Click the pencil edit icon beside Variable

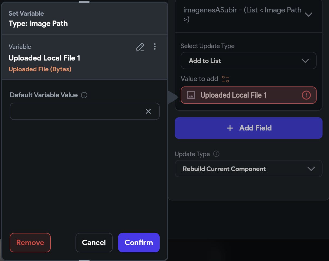pyautogui.click(x=140, y=47)
